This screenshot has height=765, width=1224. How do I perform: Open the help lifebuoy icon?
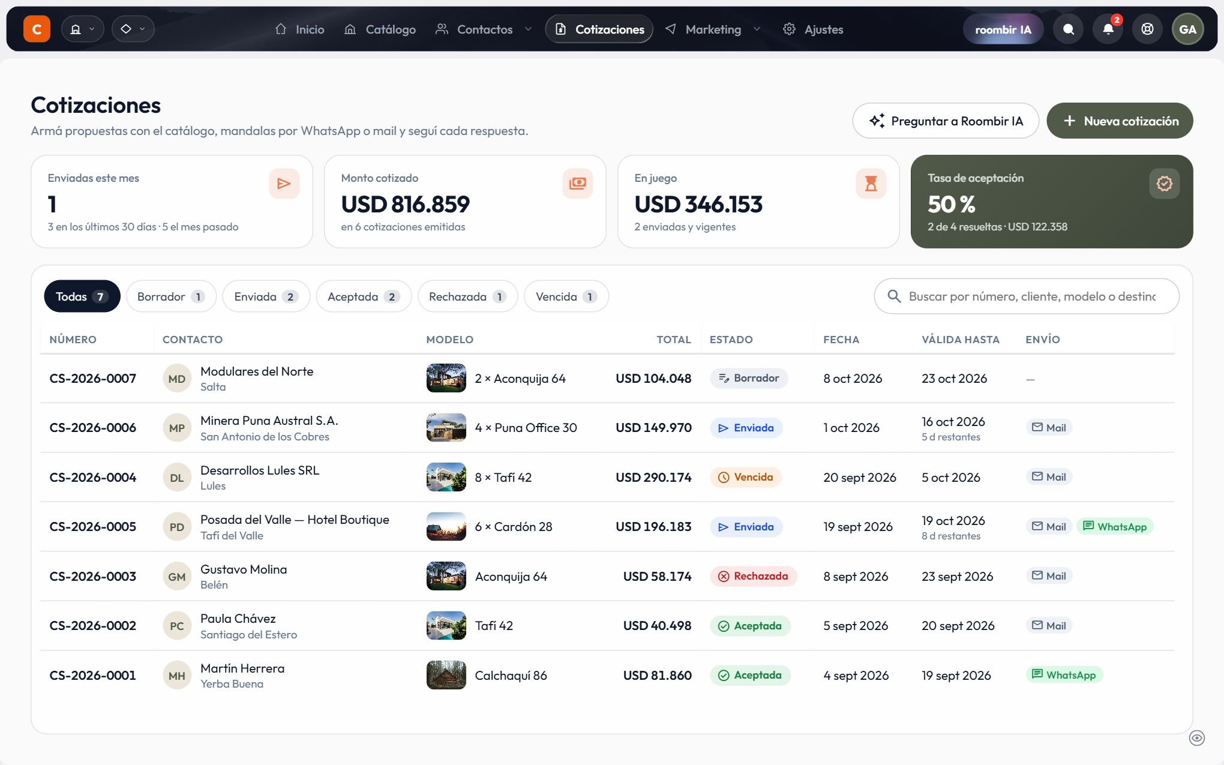(x=1147, y=29)
